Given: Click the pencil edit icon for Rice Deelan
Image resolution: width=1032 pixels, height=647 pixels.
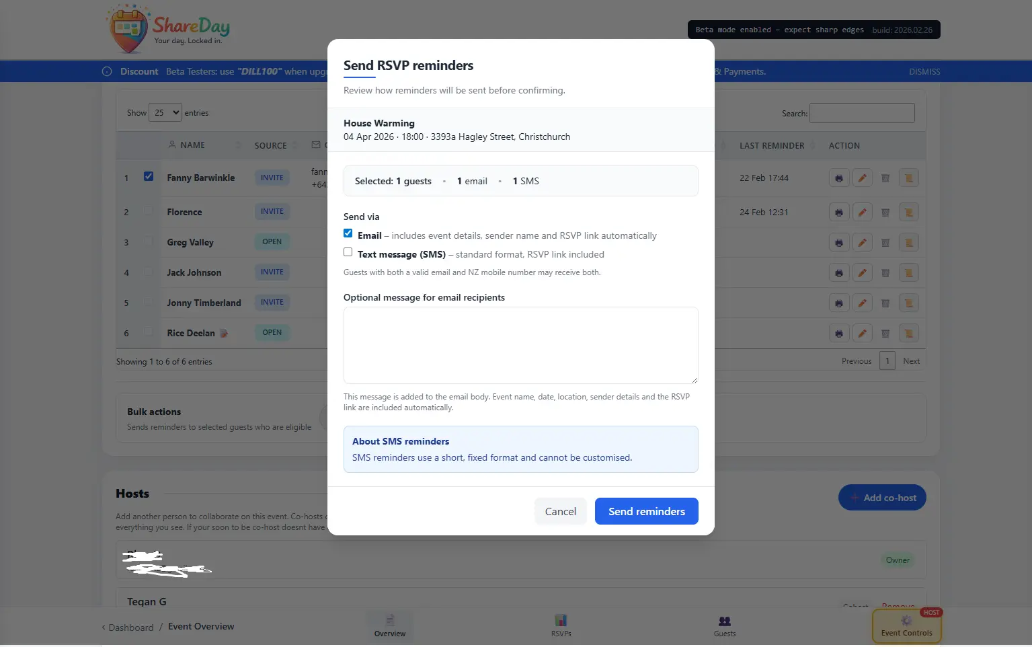Looking at the screenshot, I should click(x=862, y=334).
